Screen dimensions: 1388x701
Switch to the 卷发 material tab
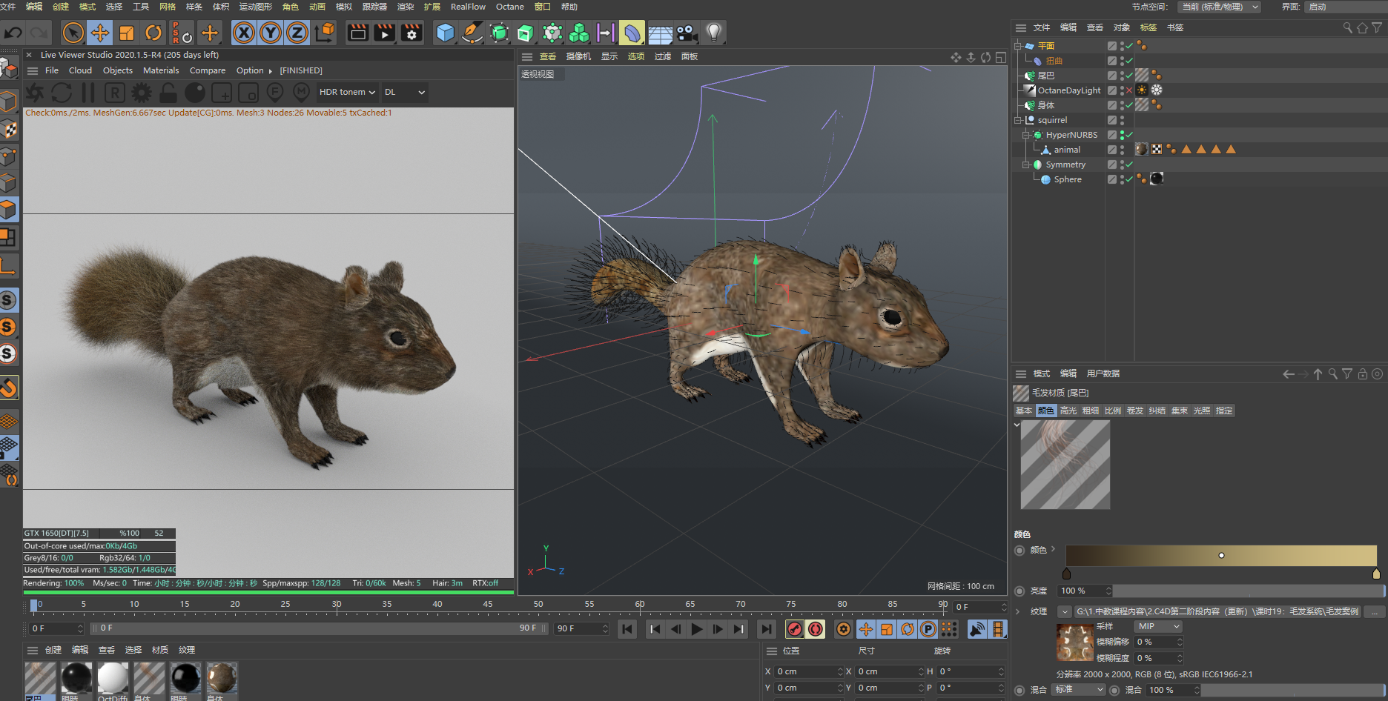click(x=1135, y=411)
